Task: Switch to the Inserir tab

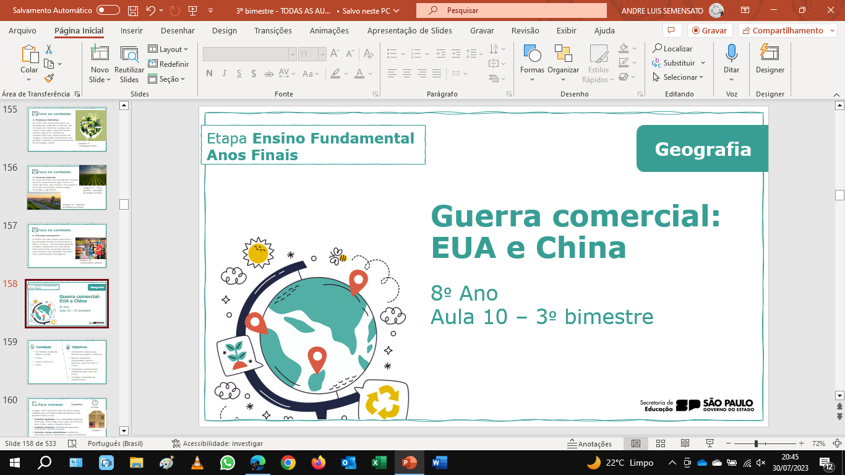Action: click(131, 30)
